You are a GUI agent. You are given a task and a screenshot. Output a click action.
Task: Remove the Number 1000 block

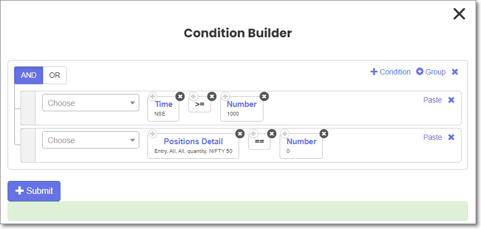(x=264, y=96)
